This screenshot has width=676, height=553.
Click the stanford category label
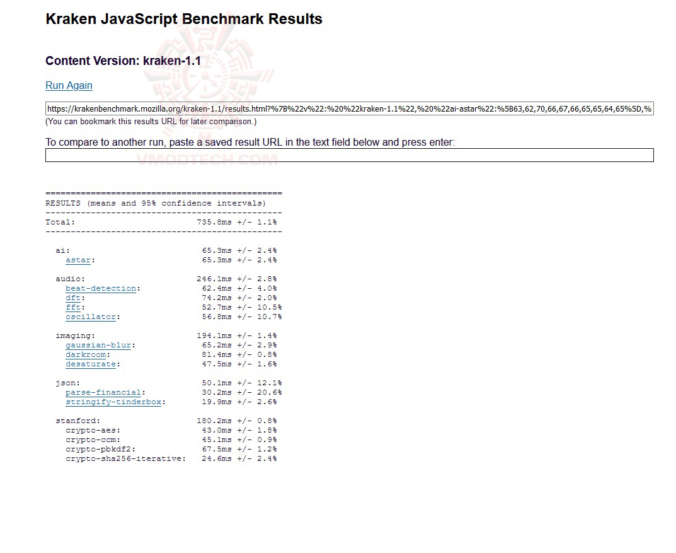pos(78,421)
